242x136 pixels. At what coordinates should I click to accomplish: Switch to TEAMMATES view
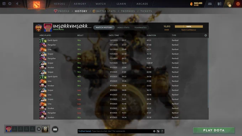pos(140,28)
